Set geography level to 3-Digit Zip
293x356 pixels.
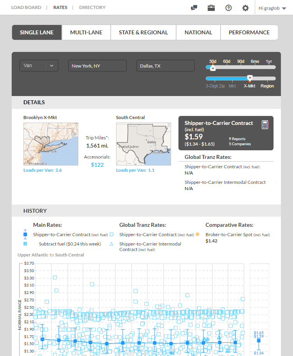215,86
